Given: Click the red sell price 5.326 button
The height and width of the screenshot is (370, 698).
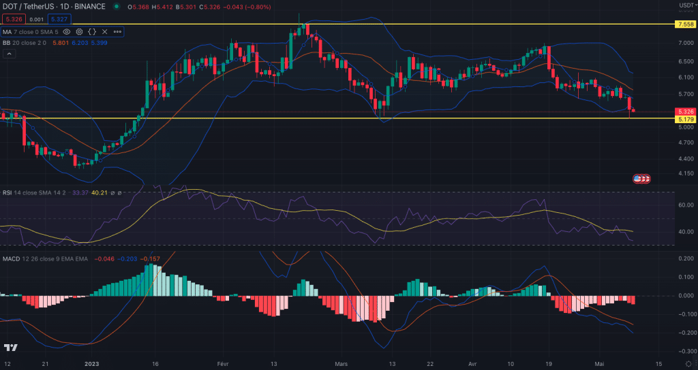Looking at the screenshot, I should 13,20.
